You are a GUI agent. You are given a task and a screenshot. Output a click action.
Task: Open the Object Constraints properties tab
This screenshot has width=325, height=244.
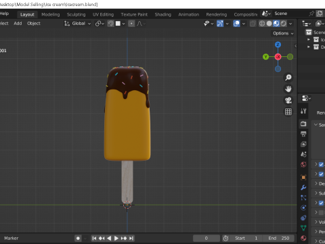point(303,218)
